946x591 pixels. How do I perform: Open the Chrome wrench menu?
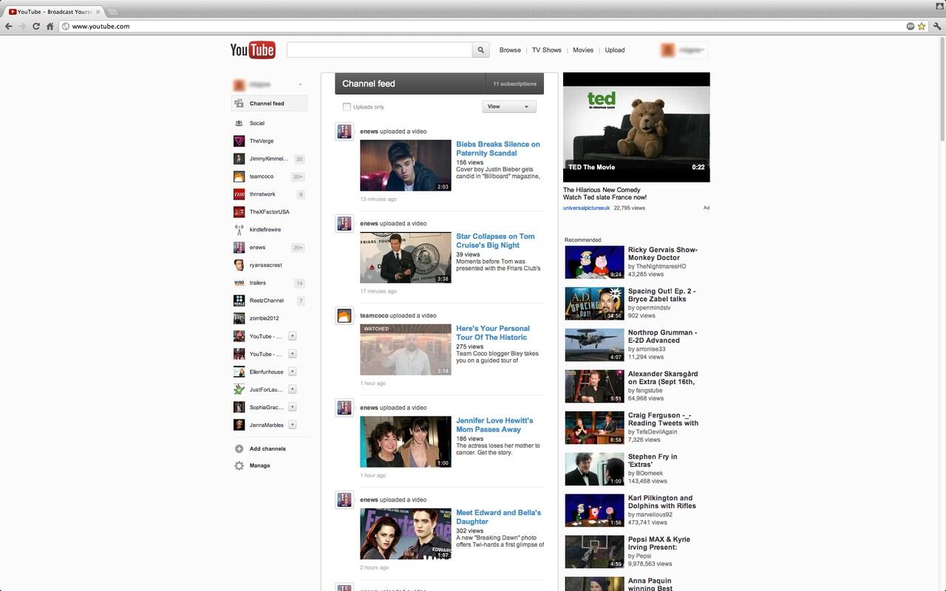coord(937,27)
